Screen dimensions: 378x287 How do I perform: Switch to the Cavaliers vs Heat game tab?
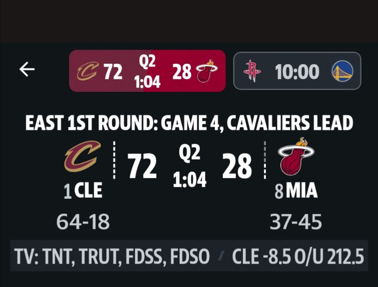pyautogui.click(x=147, y=71)
